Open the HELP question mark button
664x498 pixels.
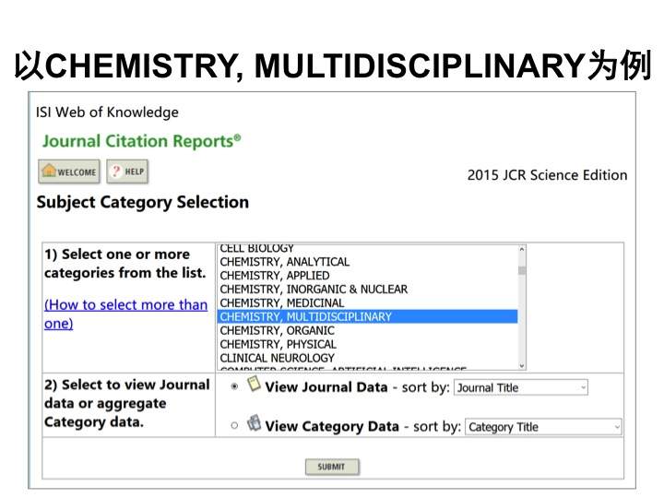pos(127,172)
